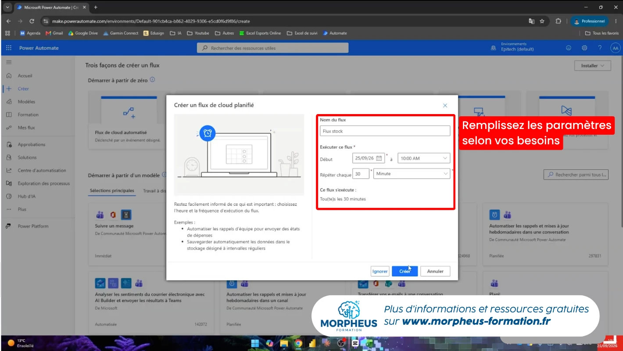This screenshot has width=623, height=351.
Task: Open Approbations in the sidebar
Action: 31,144
